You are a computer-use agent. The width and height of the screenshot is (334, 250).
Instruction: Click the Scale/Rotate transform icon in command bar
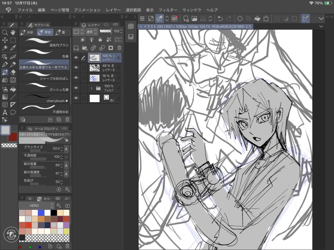[266, 19]
